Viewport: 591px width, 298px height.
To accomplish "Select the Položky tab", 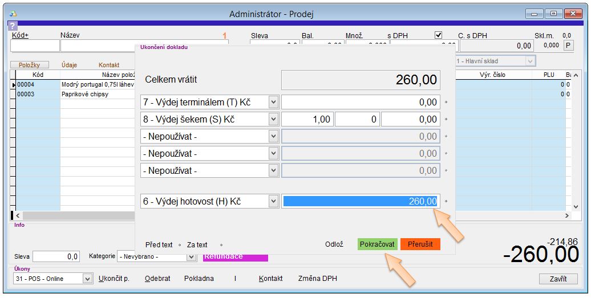I will click(x=30, y=65).
